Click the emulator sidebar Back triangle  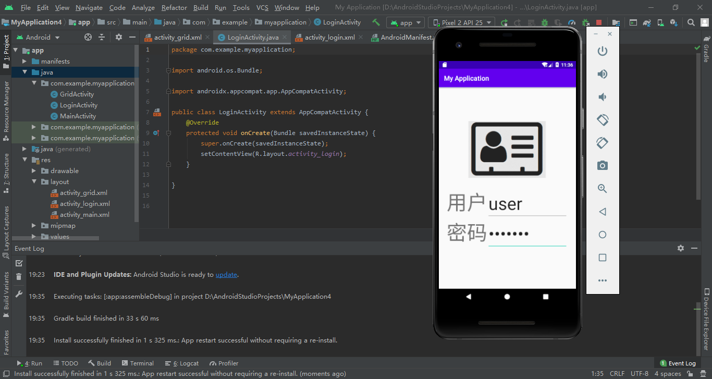603,212
